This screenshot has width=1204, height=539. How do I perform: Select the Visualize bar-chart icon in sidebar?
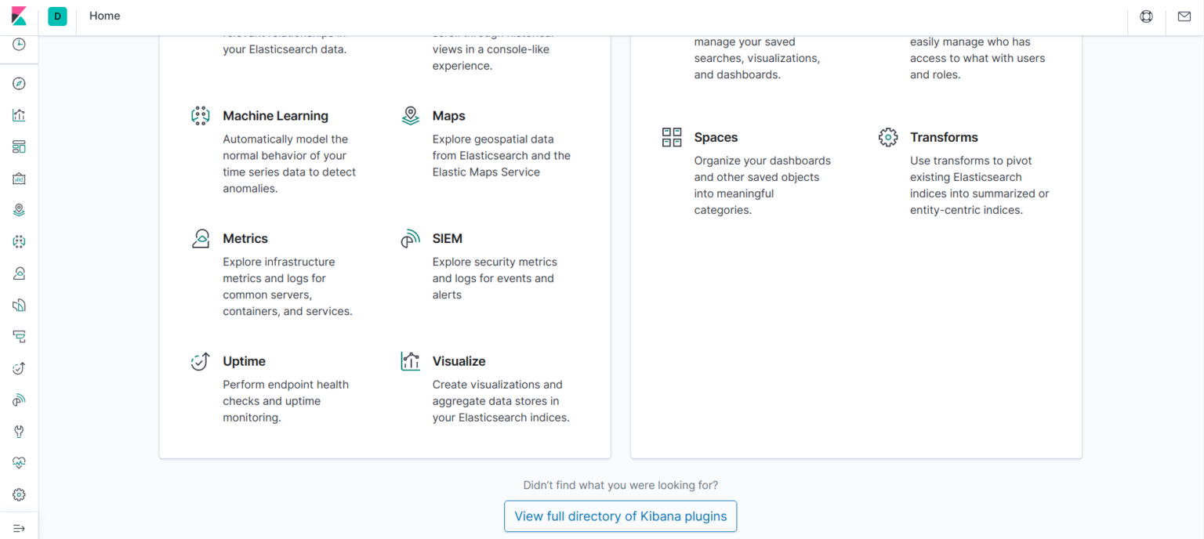[x=19, y=115]
